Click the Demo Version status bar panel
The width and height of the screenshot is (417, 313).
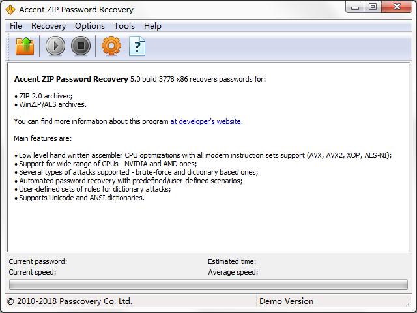click(x=286, y=301)
